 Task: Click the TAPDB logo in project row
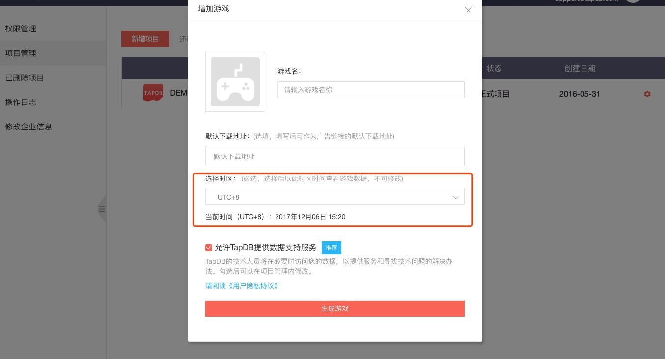point(153,93)
